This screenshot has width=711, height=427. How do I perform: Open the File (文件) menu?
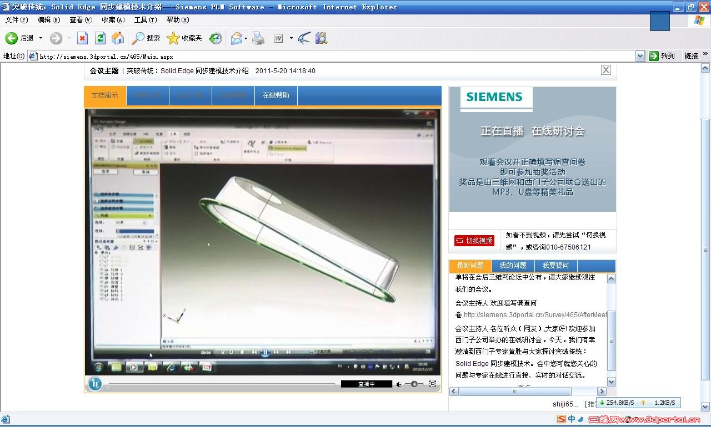[17, 20]
